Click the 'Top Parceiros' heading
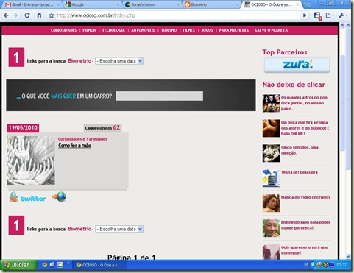The image size is (354, 273). pos(285,52)
